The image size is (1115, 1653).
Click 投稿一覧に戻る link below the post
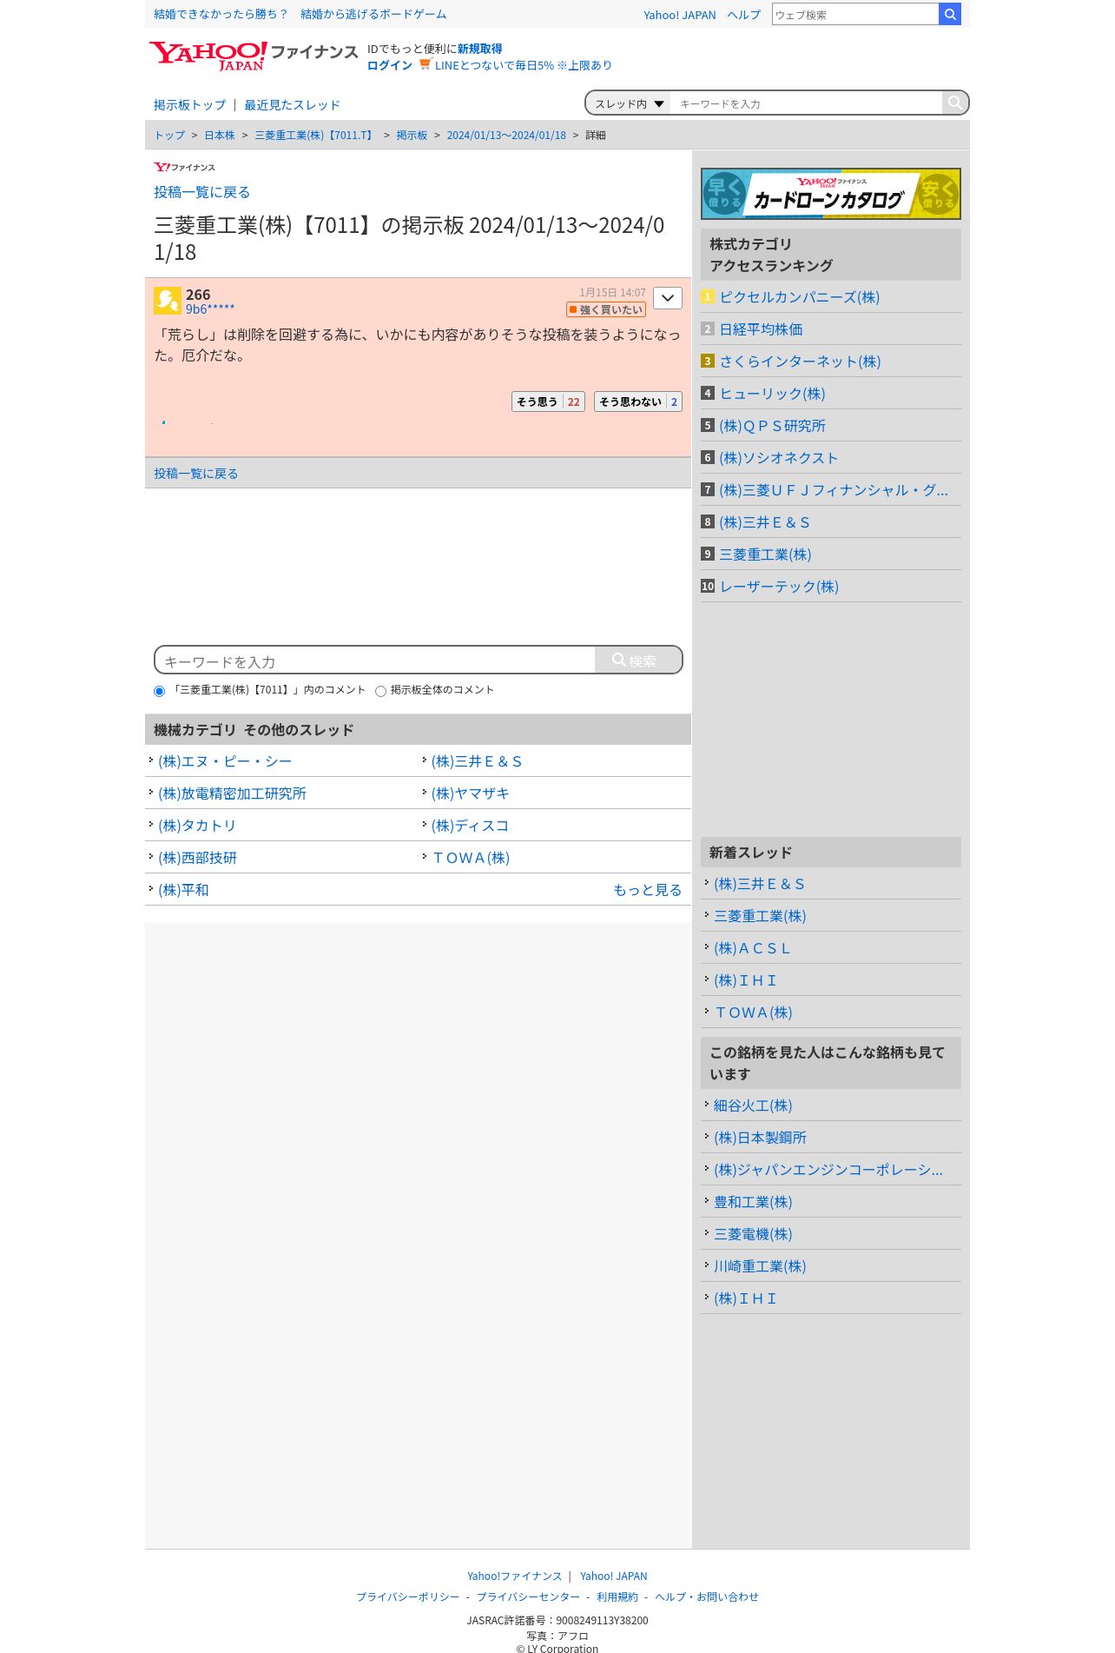[195, 474]
